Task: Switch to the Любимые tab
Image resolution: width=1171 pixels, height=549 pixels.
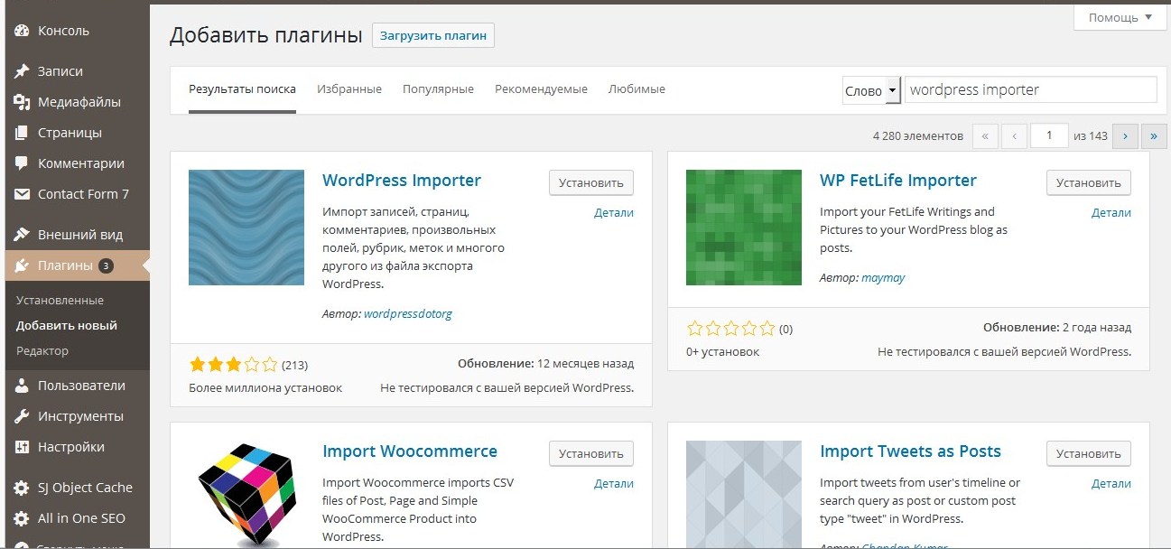Action: coord(637,89)
